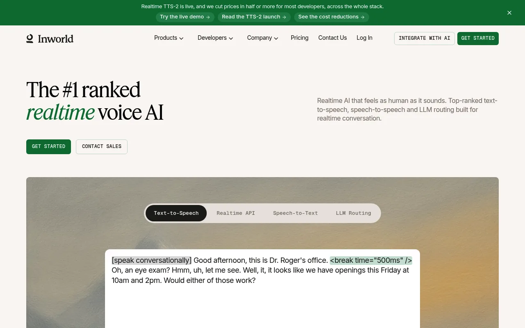Select the Text-to-Speech tab
The height and width of the screenshot is (328, 525).
click(176, 213)
